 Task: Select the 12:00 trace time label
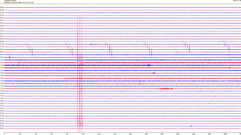pos(2,70)
